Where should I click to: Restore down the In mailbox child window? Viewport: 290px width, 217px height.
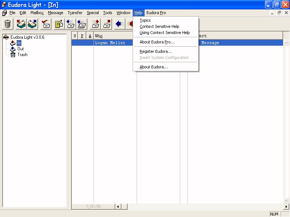coord(279,13)
